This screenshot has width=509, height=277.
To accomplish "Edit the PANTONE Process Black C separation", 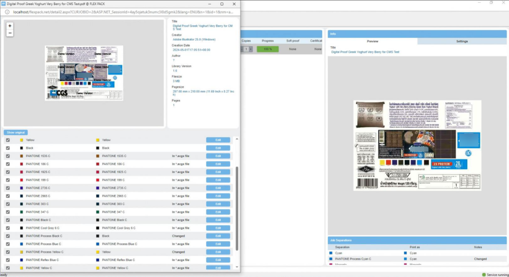I will (218, 236).
